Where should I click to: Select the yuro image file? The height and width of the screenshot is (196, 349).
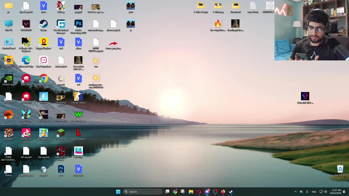(131, 8)
